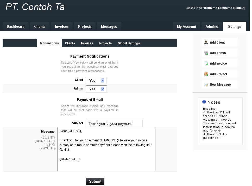Image resolution: width=252 pixels, height=186 pixels.
Task: Click the New Message link
Action: click(220, 84)
